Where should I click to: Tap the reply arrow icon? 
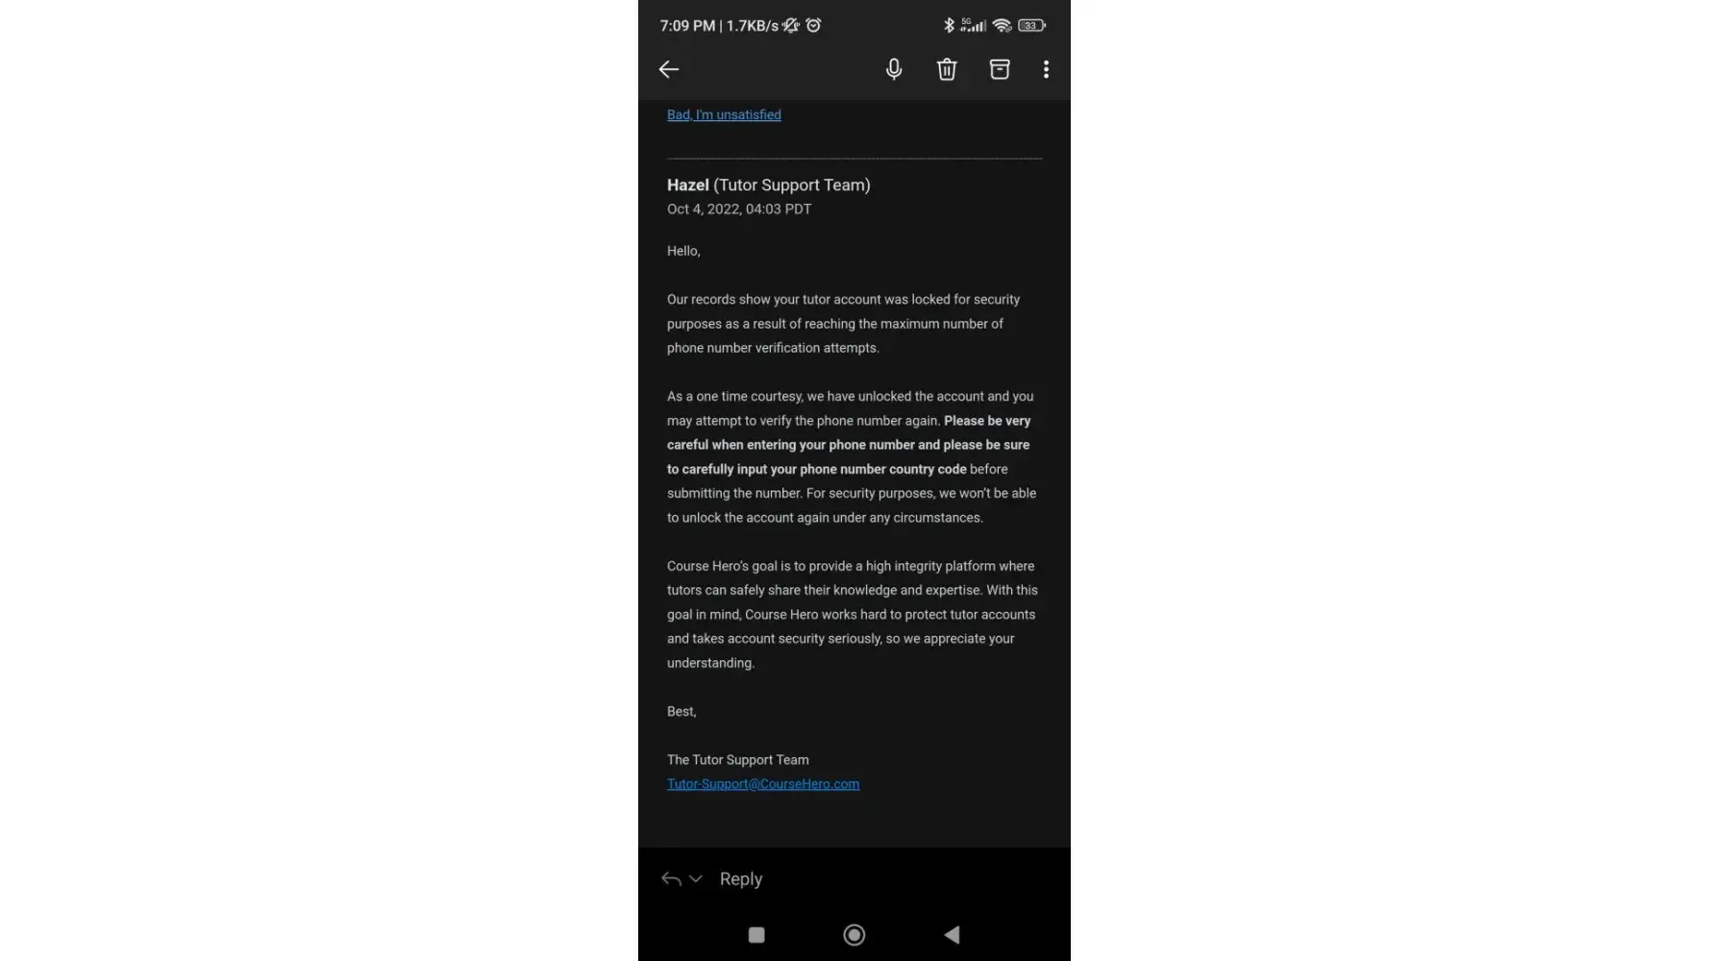[x=671, y=878]
